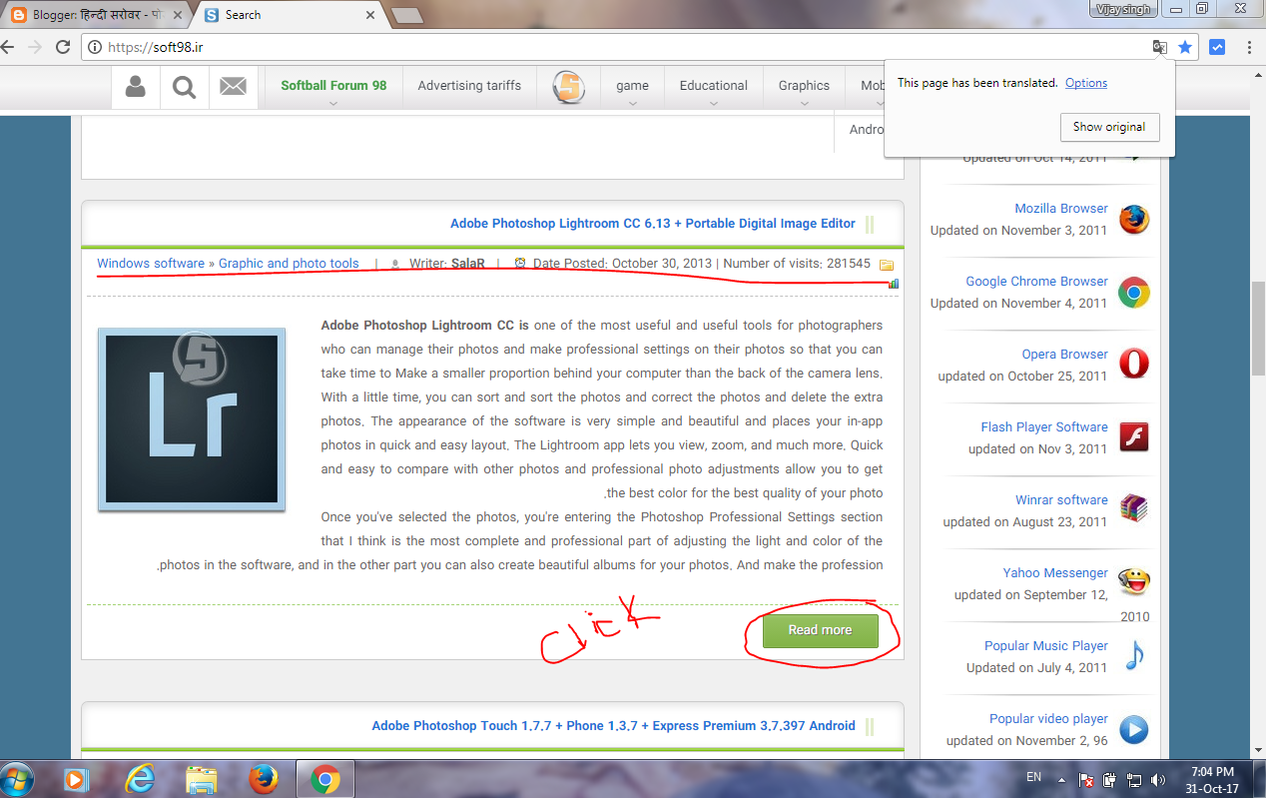Open the Popular video player link
This screenshot has width=1266, height=798.
pos(1048,719)
